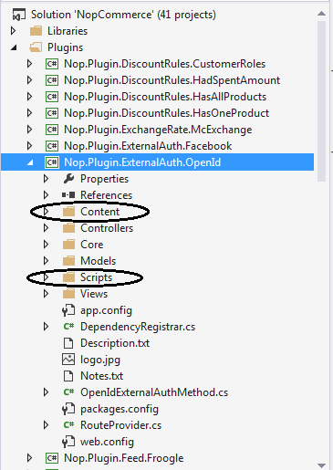333x470 pixels.
Task: Expand the Controllers folder
Action: [46, 228]
